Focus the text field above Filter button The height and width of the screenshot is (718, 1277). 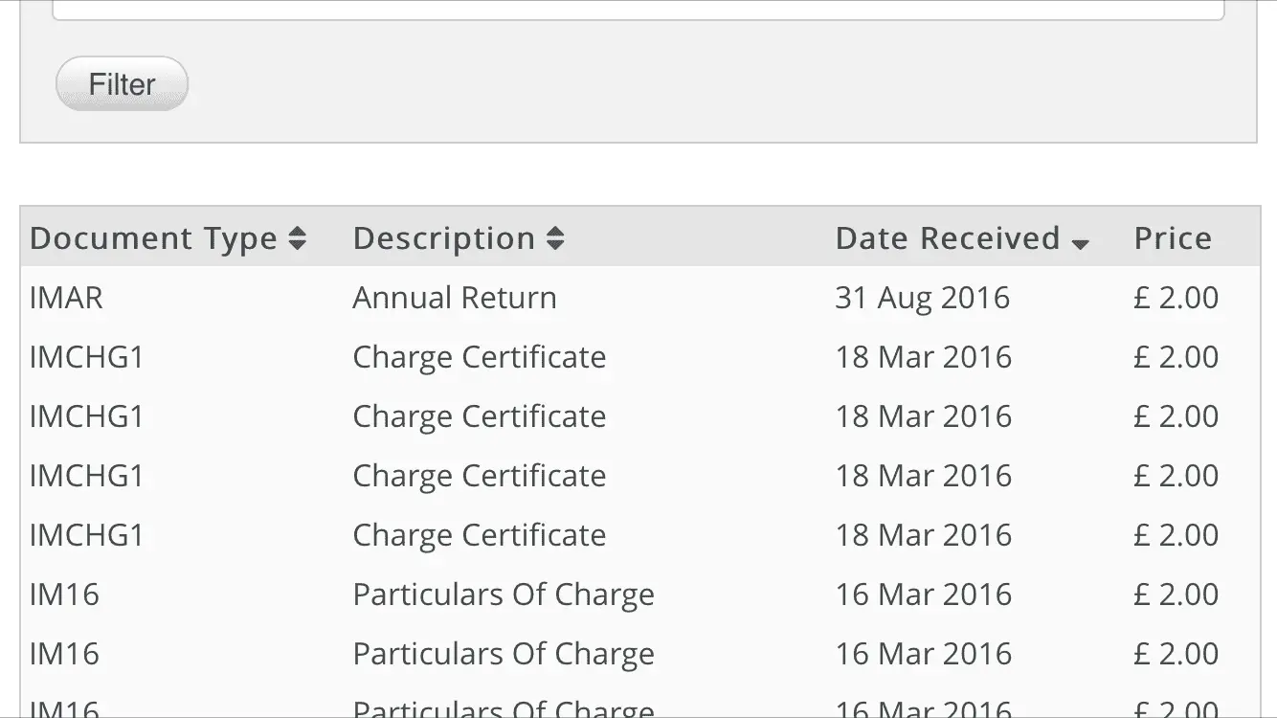[638, 10]
